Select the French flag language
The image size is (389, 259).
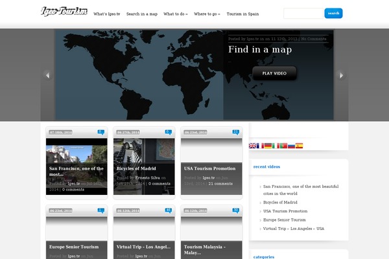(260, 146)
